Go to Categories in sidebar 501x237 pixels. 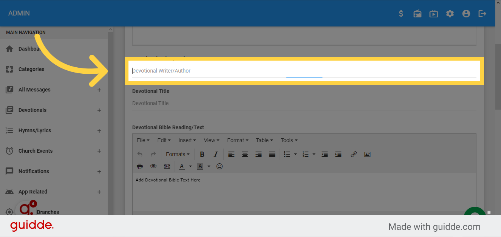pos(31,69)
